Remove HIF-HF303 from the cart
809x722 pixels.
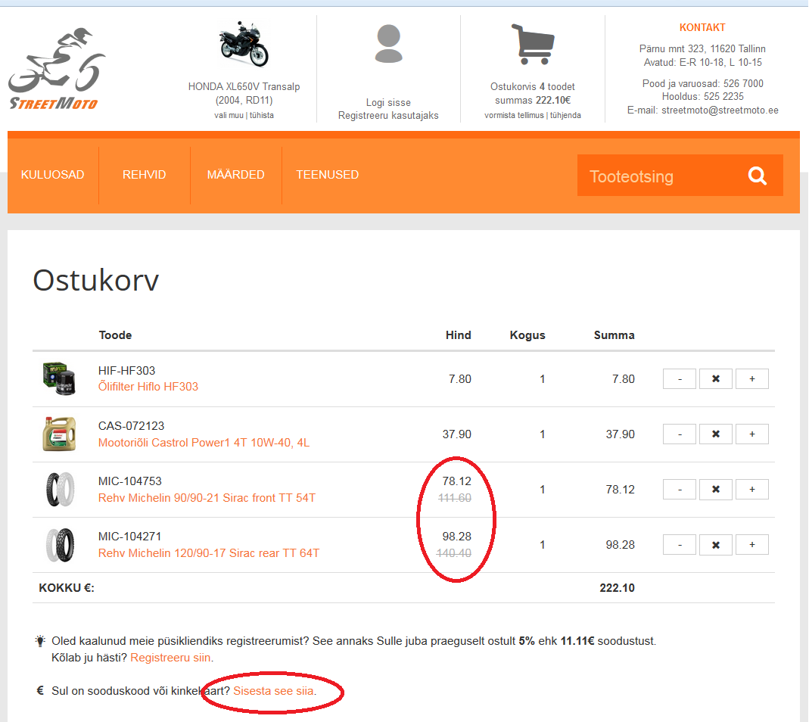coord(716,379)
